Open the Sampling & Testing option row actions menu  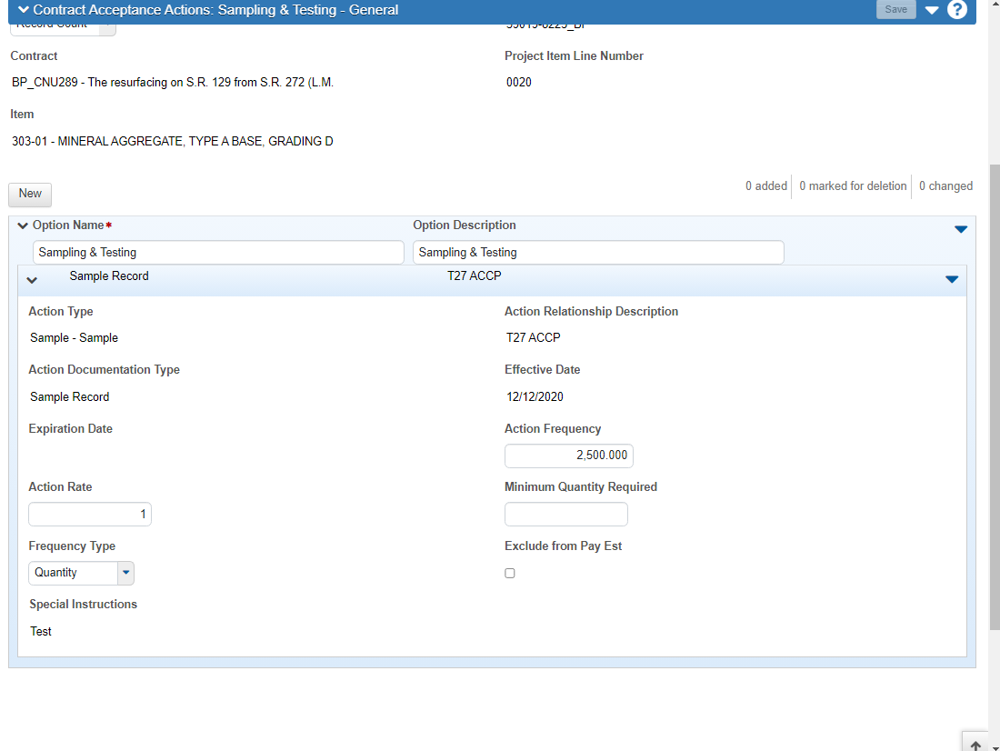coord(961,229)
